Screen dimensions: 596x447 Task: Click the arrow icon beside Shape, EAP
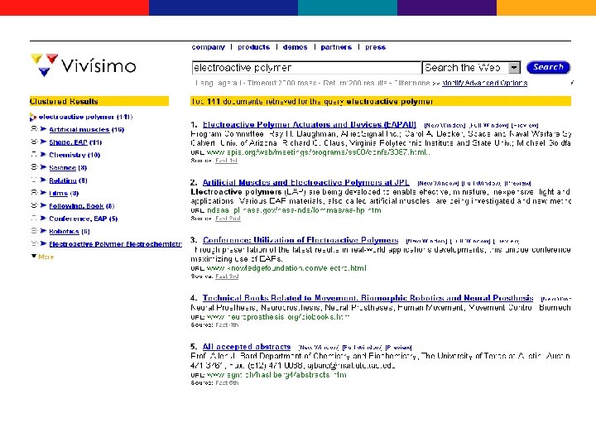coord(43,142)
